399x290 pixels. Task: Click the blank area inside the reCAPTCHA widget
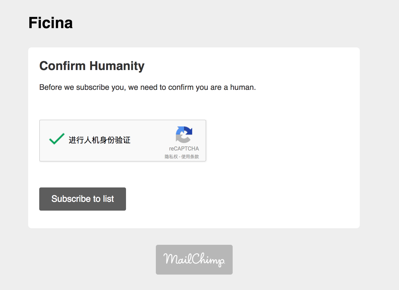point(149,141)
